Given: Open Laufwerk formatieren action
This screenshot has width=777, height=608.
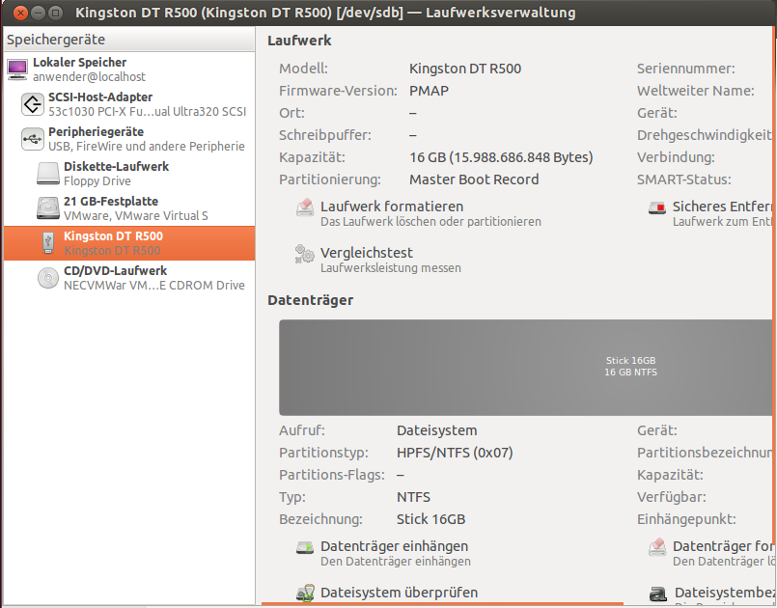Looking at the screenshot, I should point(418,213).
